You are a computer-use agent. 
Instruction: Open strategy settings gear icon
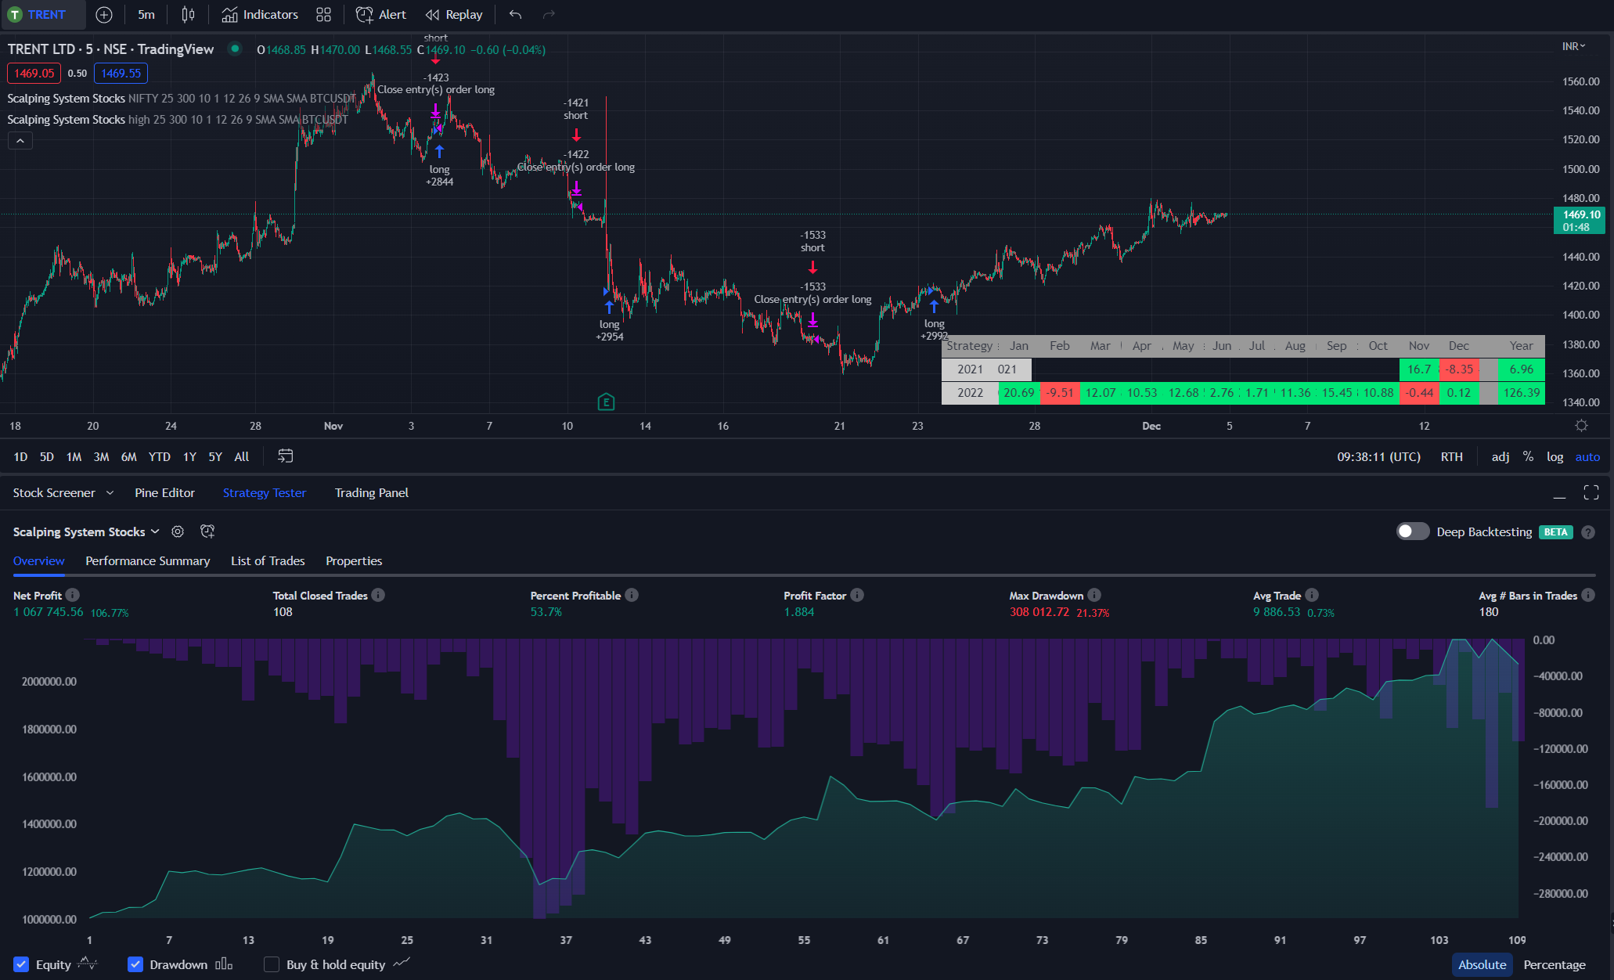(178, 531)
